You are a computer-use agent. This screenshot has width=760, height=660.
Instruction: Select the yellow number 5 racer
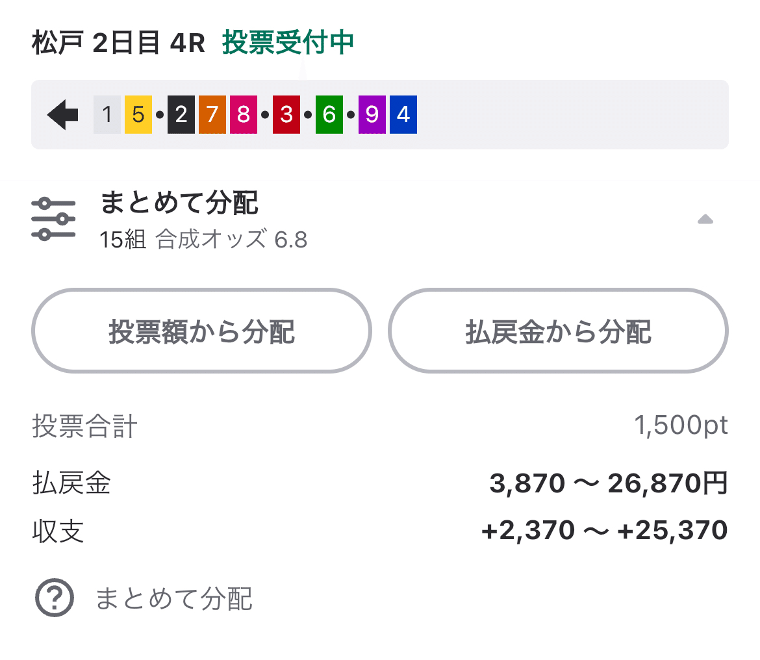pyautogui.click(x=138, y=114)
